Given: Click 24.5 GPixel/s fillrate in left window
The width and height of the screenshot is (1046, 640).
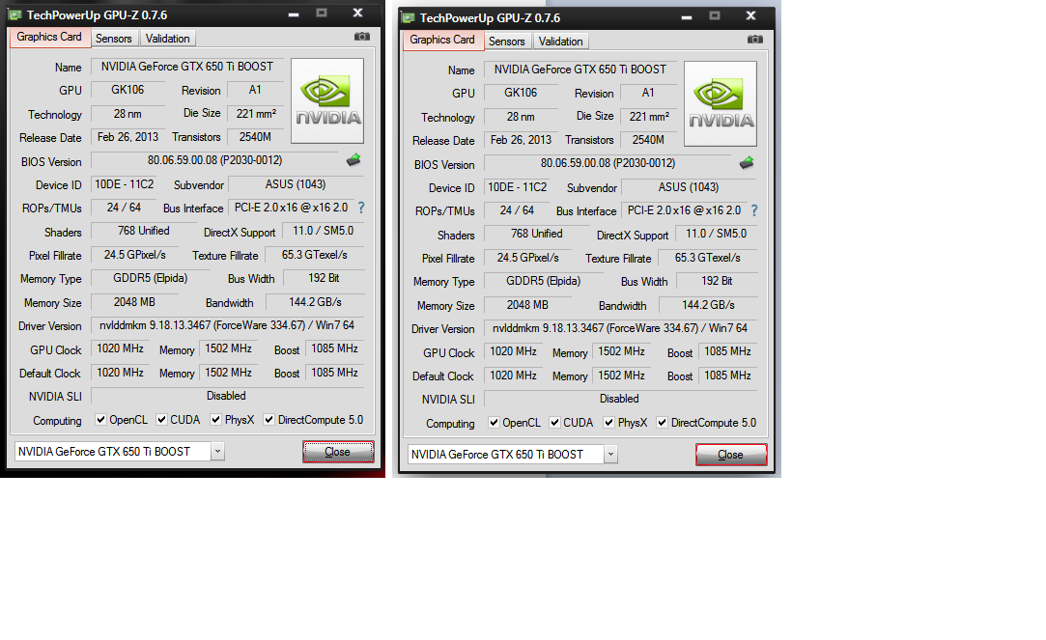Looking at the screenshot, I should (x=135, y=255).
